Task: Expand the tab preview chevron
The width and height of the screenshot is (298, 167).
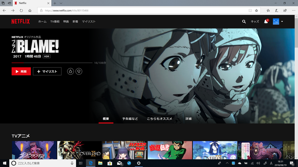Action: coord(61,3)
